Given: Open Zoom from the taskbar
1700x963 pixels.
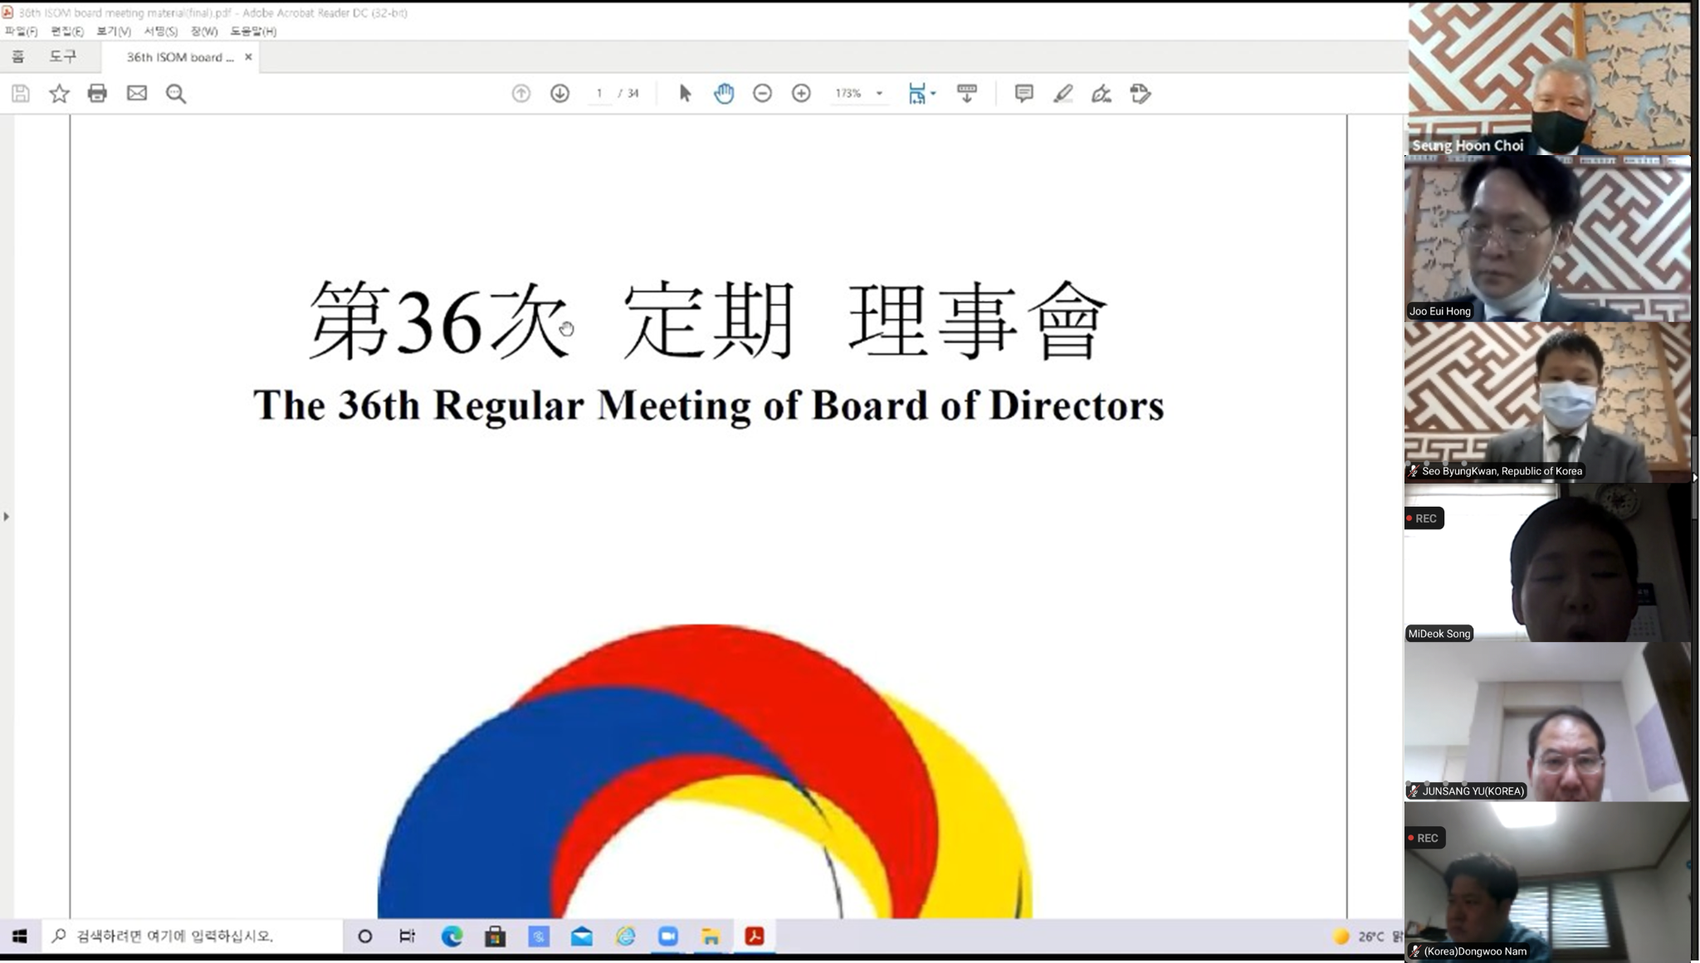Looking at the screenshot, I should (x=668, y=936).
